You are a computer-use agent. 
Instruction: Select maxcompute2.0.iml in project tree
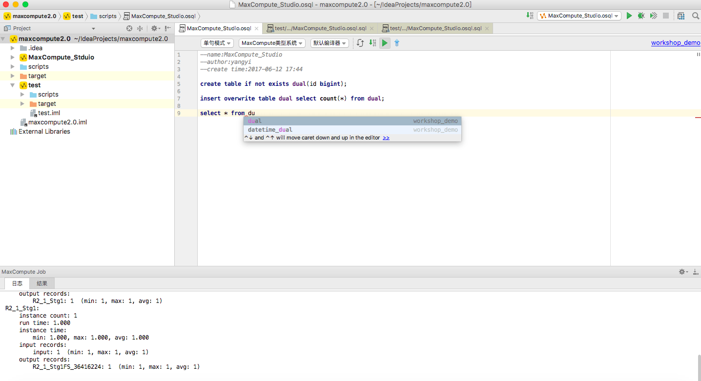(57, 122)
